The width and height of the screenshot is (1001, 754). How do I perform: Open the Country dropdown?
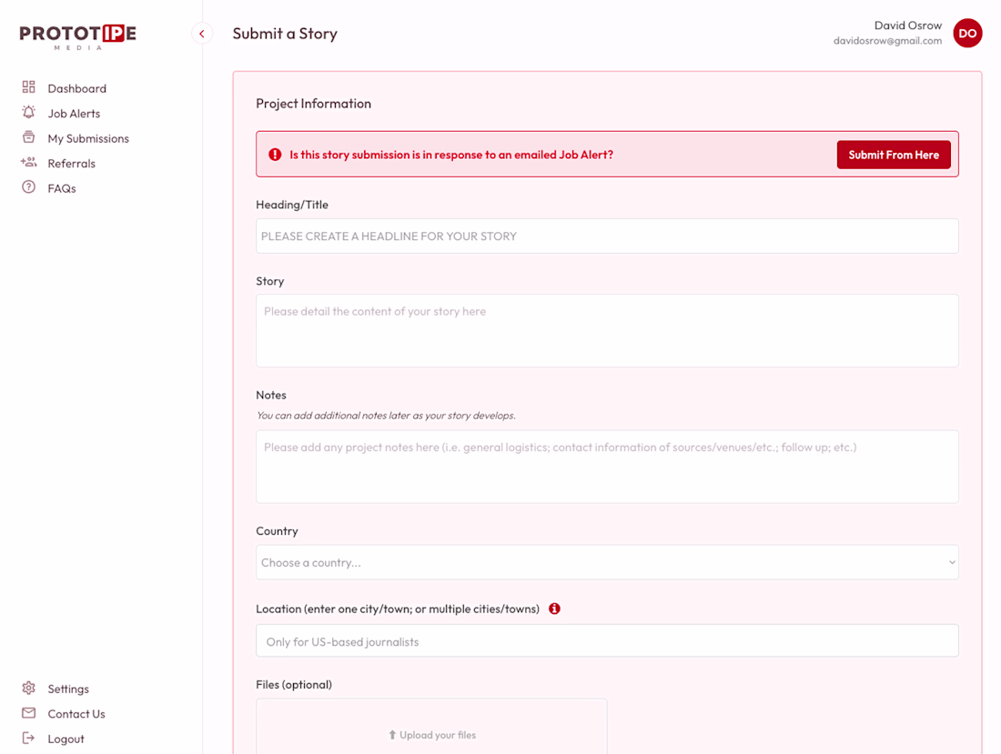tap(607, 562)
